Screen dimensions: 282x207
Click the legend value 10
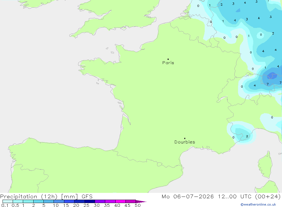tap(56, 205)
